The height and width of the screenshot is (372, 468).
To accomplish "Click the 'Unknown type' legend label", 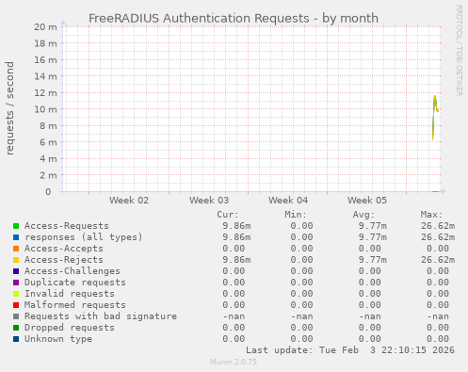I will 58,339.
